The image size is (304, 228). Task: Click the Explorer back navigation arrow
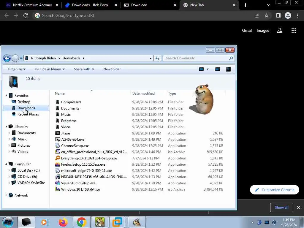[x=7, y=58]
